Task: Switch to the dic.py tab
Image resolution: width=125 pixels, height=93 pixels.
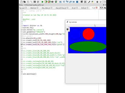Action: click(x=74, y=8)
